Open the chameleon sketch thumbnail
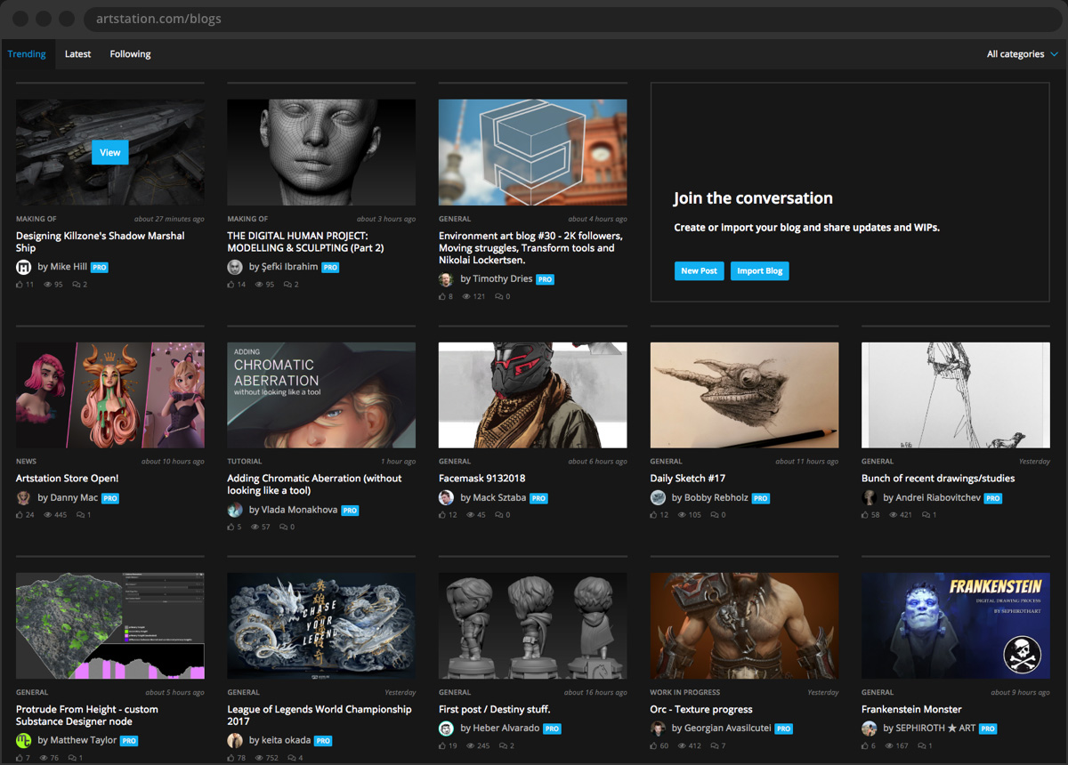1068x765 pixels. pos(744,395)
